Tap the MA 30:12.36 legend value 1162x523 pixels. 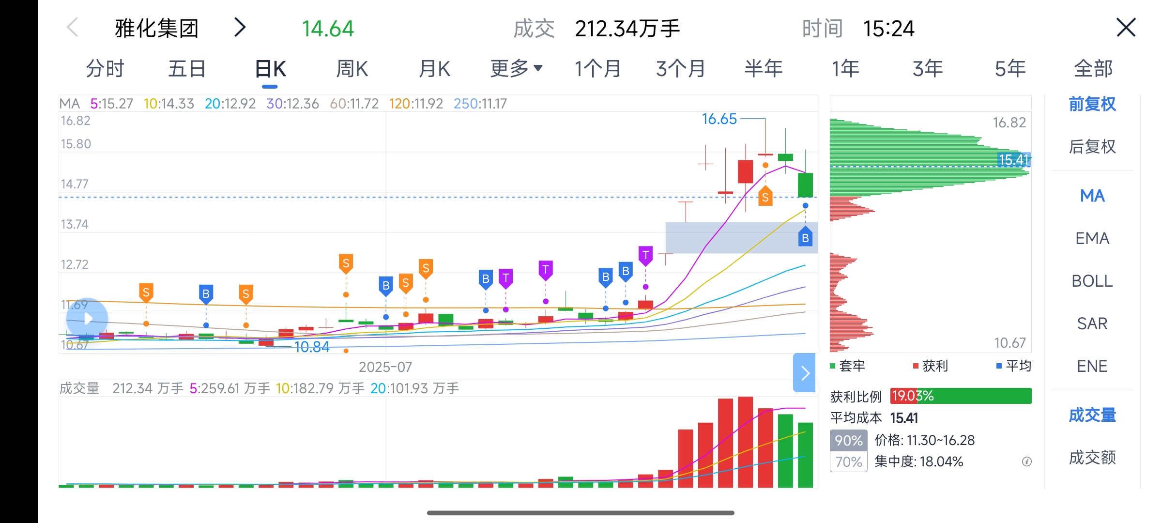pyautogui.click(x=292, y=104)
